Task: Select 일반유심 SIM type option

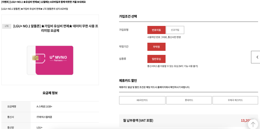Action: [x=156, y=59]
